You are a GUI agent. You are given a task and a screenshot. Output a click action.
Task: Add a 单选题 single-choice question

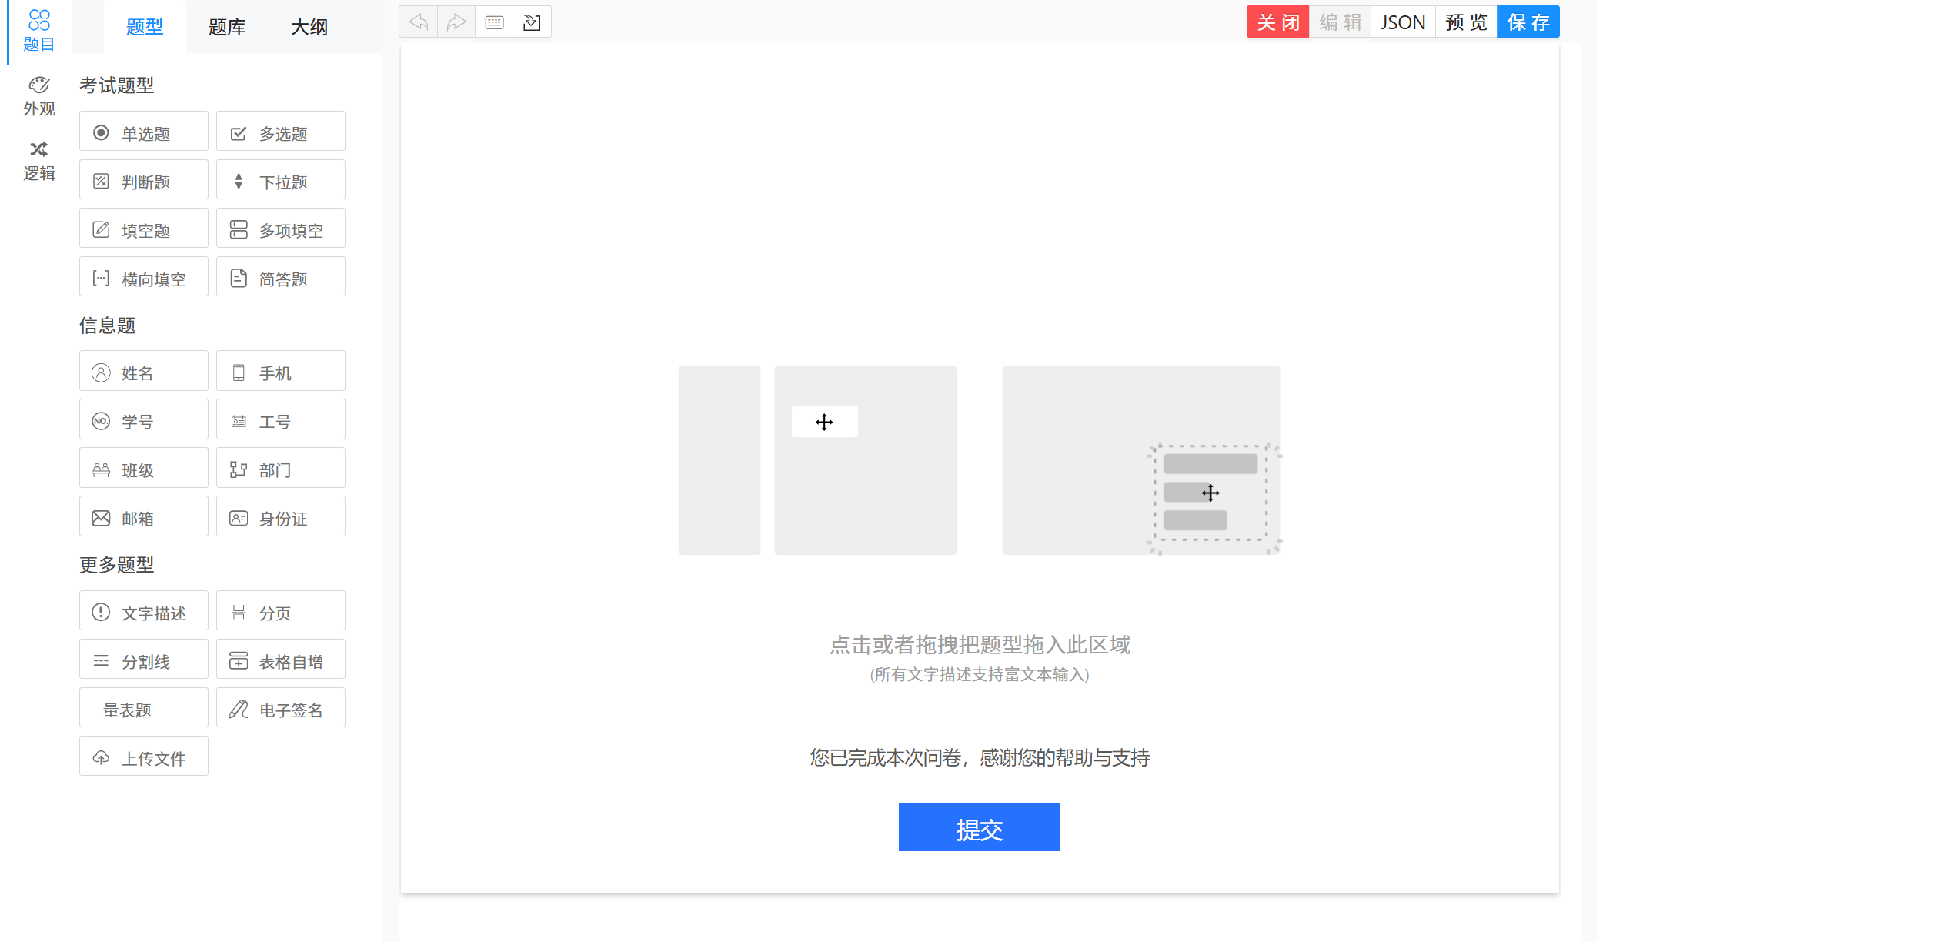tap(143, 132)
